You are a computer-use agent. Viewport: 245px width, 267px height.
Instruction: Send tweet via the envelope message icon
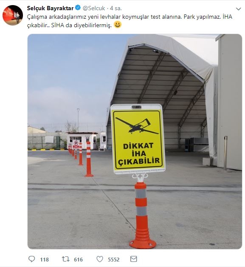click(133, 259)
